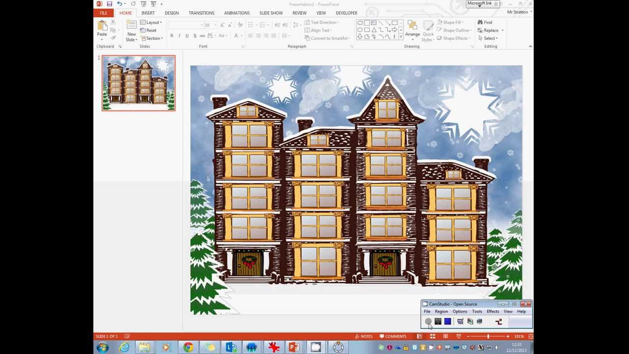Image resolution: width=629 pixels, height=354 pixels.
Task: Click the Quick Styles icon
Action: (x=428, y=26)
